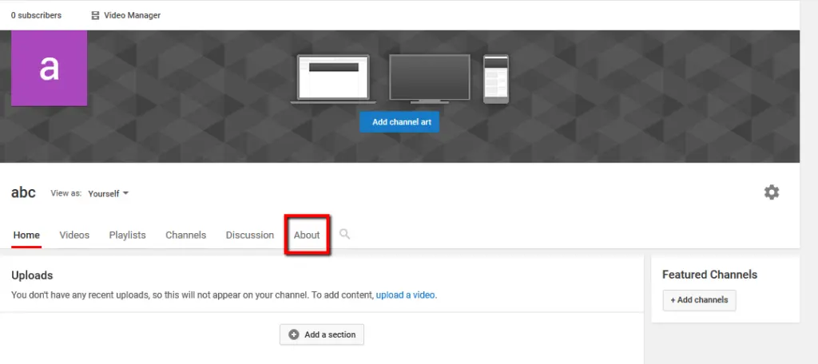Switch to the Discussion tab
Viewport: 818px width, 364px height.
(249, 235)
